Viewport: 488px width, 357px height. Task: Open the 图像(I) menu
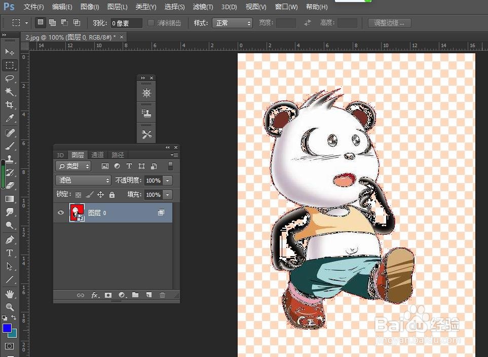[90, 7]
